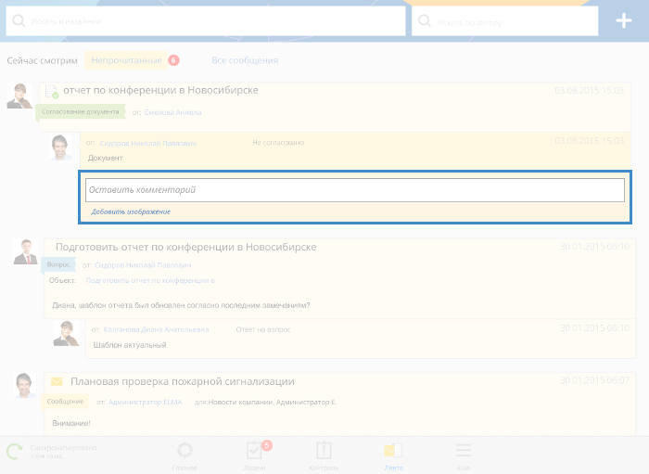This screenshot has height=474, width=649.
Task: Click the Не согласовано status text
Action: point(278,143)
